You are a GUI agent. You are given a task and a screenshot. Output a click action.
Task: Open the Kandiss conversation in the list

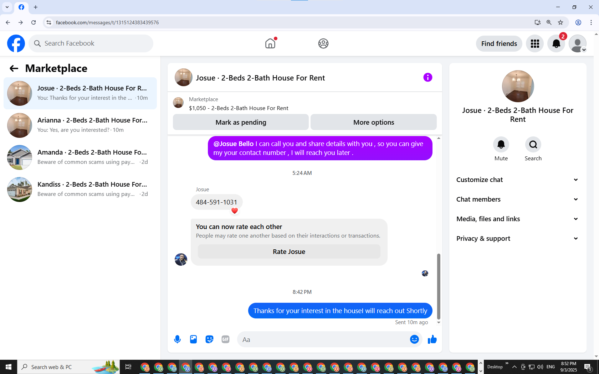click(80, 189)
